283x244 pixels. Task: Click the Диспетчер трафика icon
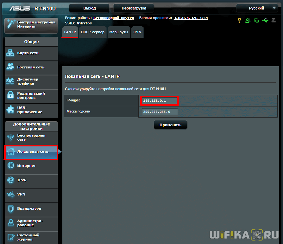click(10, 81)
